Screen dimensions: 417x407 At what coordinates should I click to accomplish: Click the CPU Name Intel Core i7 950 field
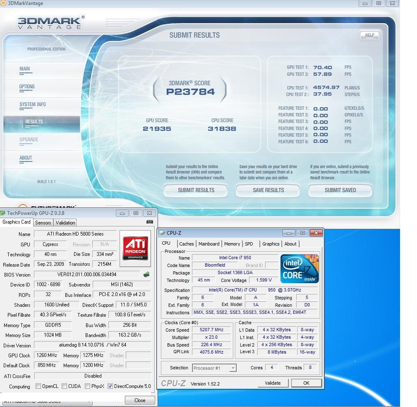235,258
